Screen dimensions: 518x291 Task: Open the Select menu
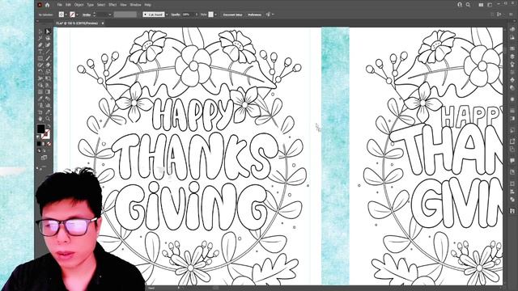(101, 5)
